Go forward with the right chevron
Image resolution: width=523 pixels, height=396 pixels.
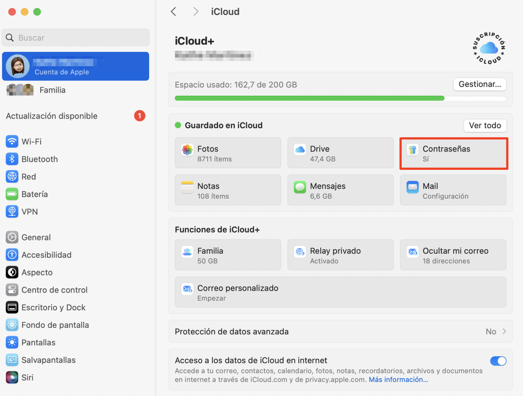(x=196, y=12)
